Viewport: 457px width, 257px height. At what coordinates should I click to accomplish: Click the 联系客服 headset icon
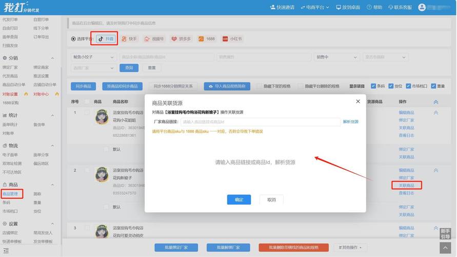coord(391,7)
